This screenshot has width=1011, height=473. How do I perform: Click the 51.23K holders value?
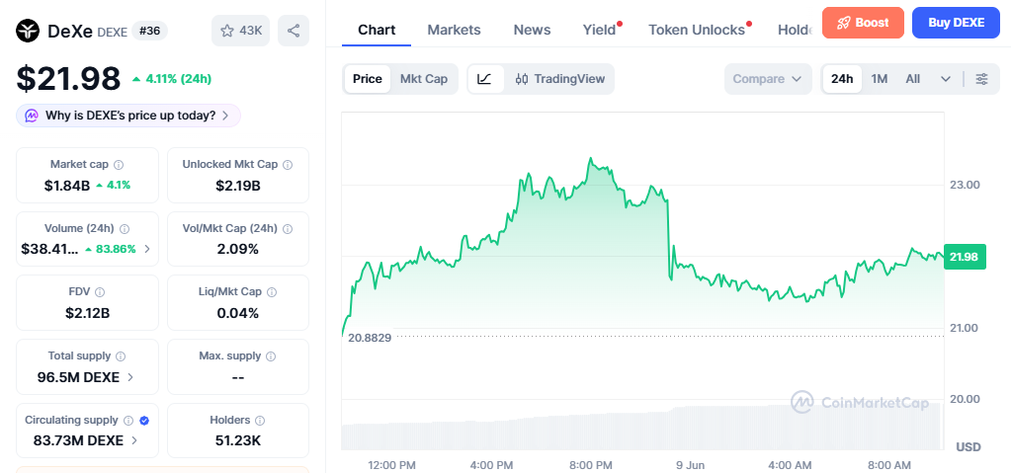(238, 440)
